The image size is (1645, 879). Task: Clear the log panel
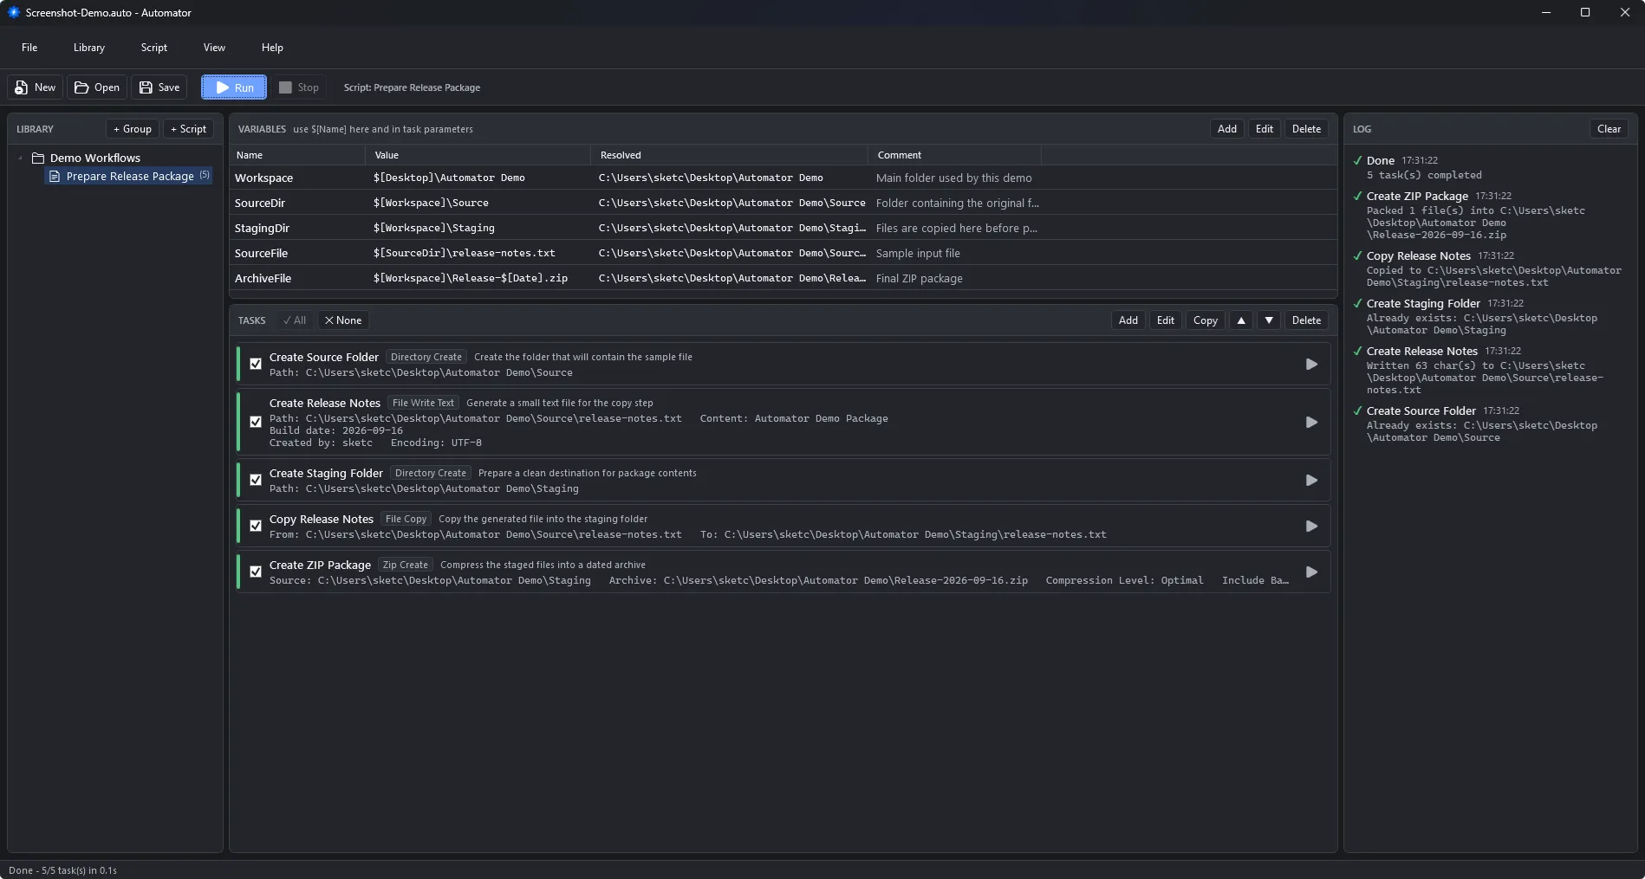point(1609,129)
